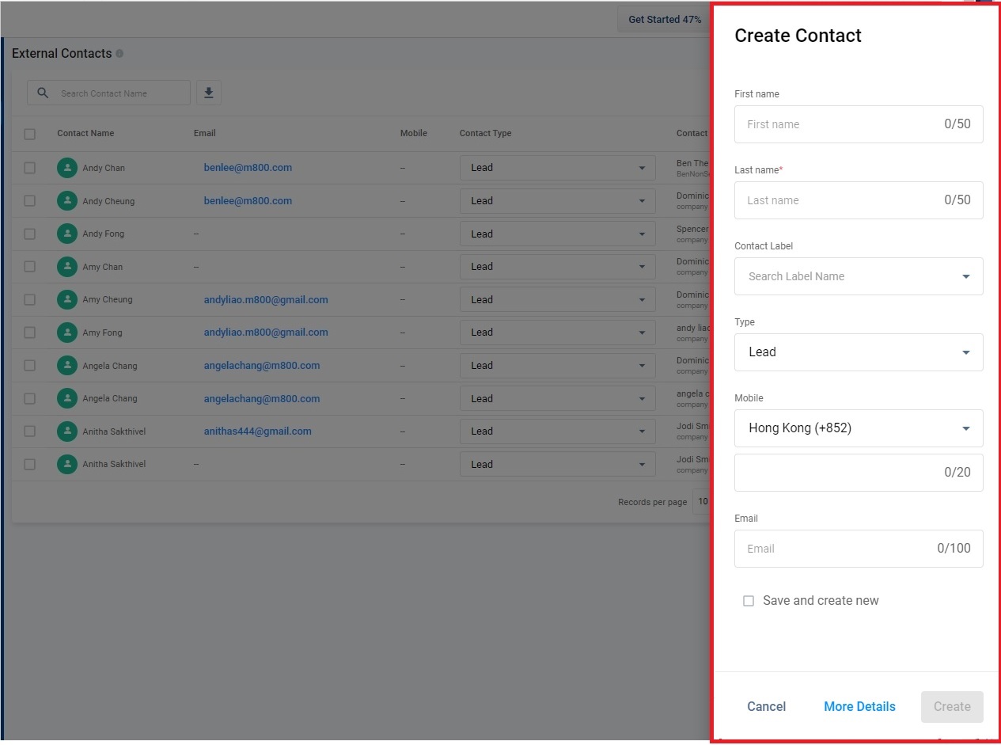1001x745 pixels.
Task: Click Angela Chang's first avatar icon
Action: [67, 366]
